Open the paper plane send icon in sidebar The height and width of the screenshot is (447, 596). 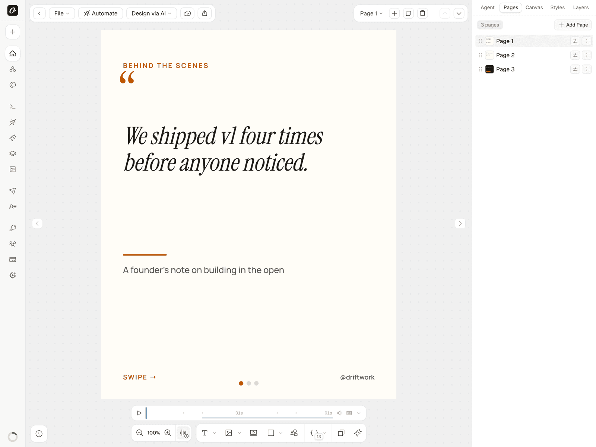pyautogui.click(x=13, y=191)
